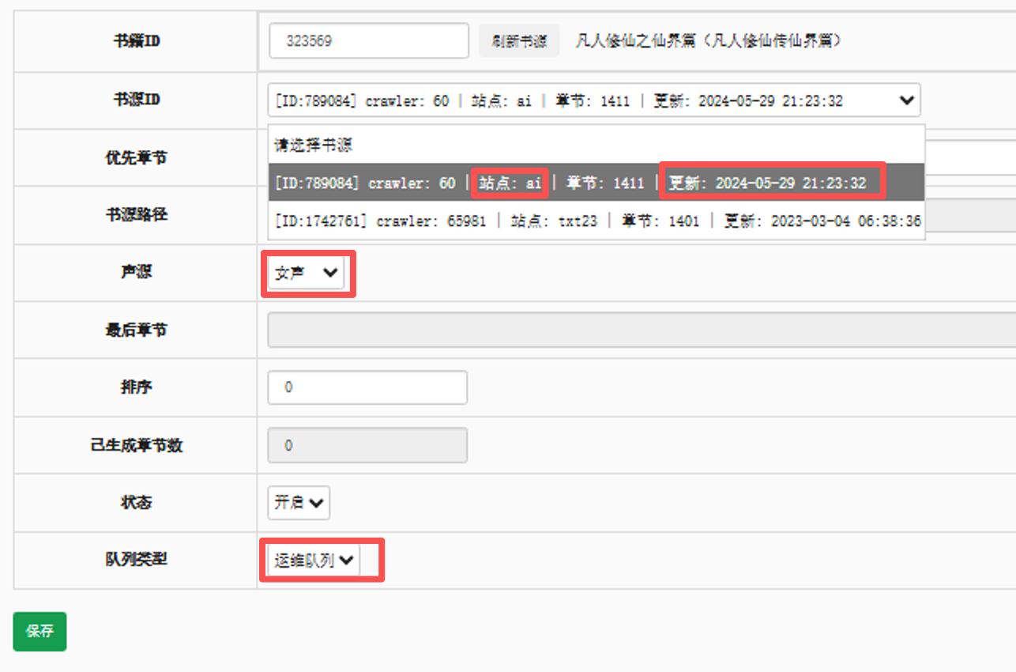Click the 队列类型 row label
Image resolution: width=1016 pixels, height=672 pixels.
[x=136, y=560]
